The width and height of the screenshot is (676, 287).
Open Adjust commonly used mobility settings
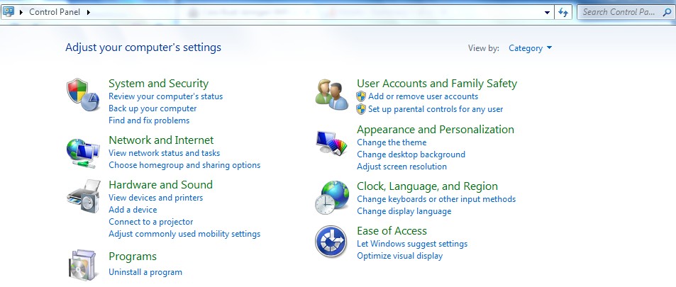184,234
